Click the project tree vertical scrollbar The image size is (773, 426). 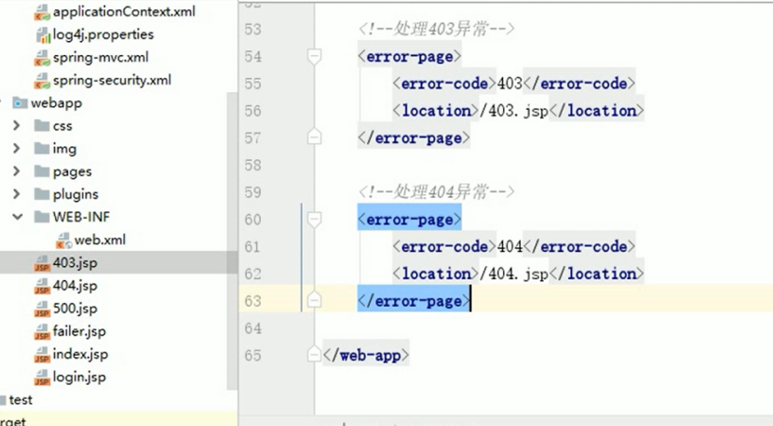[232, 241]
